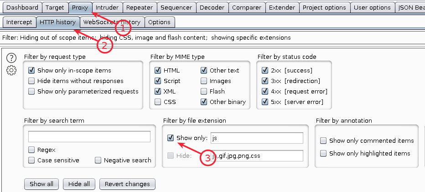Uncheck 4xx request error status filter
This screenshot has width=425, height=192.
click(x=265, y=92)
